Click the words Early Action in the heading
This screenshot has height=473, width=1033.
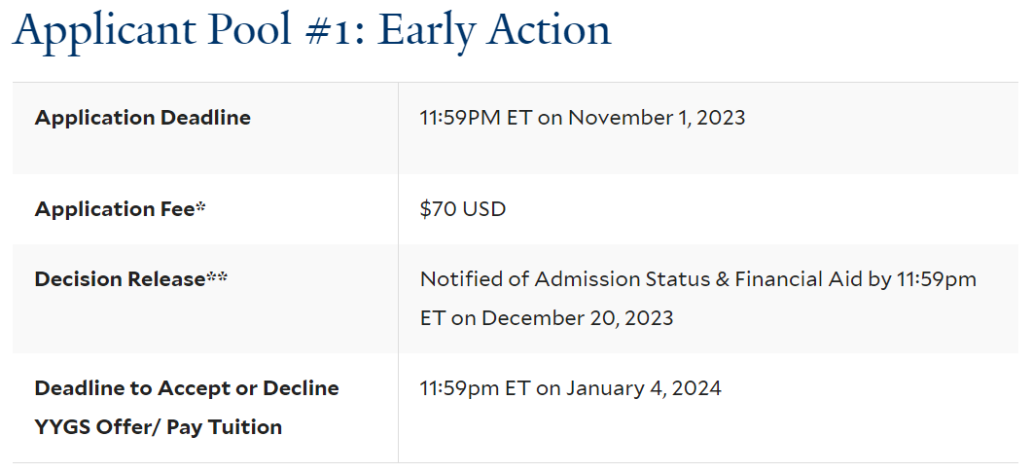(x=495, y=31)
